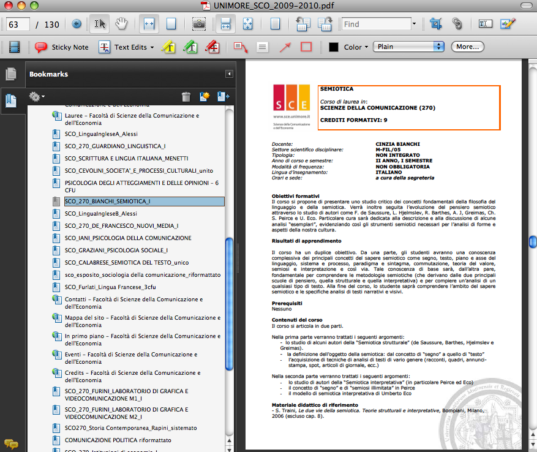
Task: Click the Snapshot camera tool
Action: (198, 24)
